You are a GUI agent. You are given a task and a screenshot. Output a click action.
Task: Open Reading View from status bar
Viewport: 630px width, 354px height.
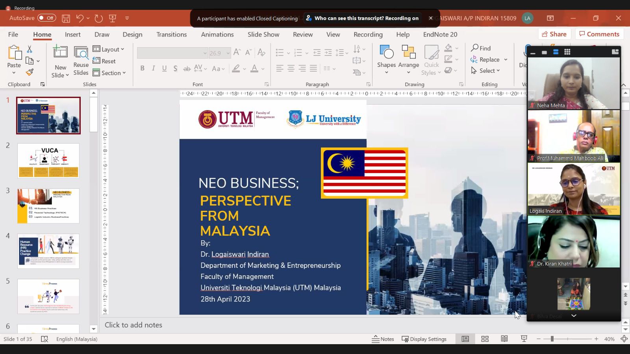tap(504, 339)
